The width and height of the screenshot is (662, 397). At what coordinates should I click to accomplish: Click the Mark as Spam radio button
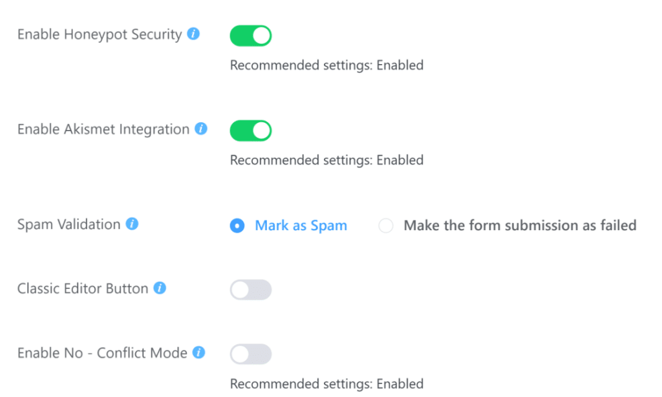(237, 226)
